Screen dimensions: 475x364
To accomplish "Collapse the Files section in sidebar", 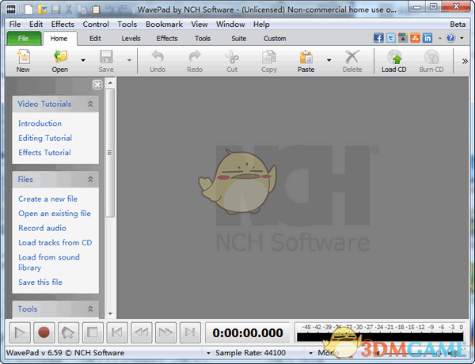I will 90,180.
